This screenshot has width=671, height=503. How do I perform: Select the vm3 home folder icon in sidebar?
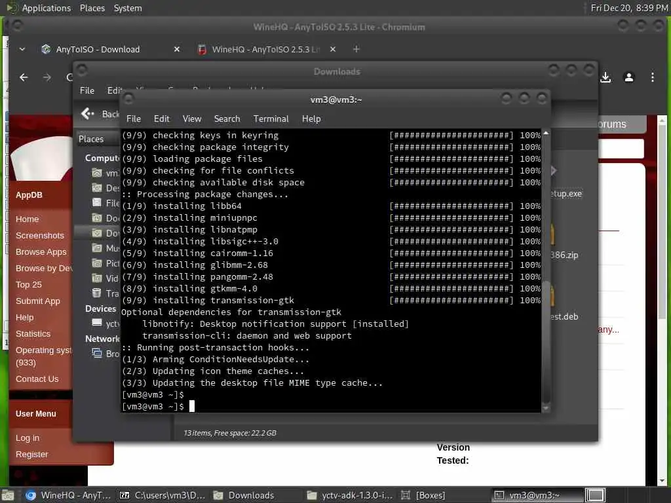coord(97,173)
